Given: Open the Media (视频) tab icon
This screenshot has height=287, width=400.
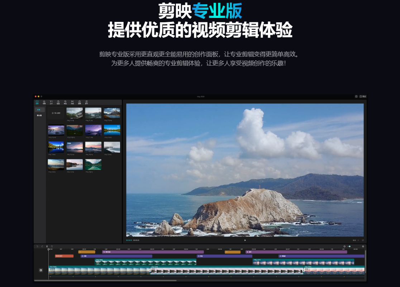Looking at the screenshot, I should pyautogui.click(x=37, y=102).
